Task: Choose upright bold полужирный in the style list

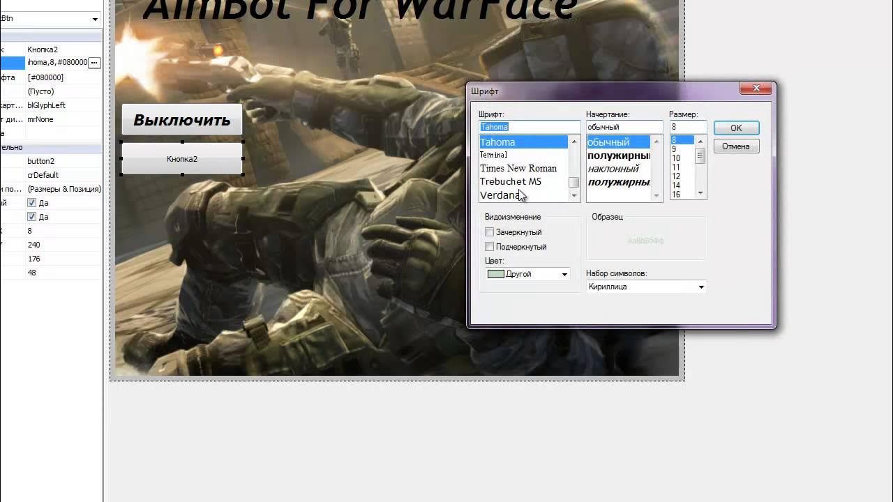Action: point(618,155)
